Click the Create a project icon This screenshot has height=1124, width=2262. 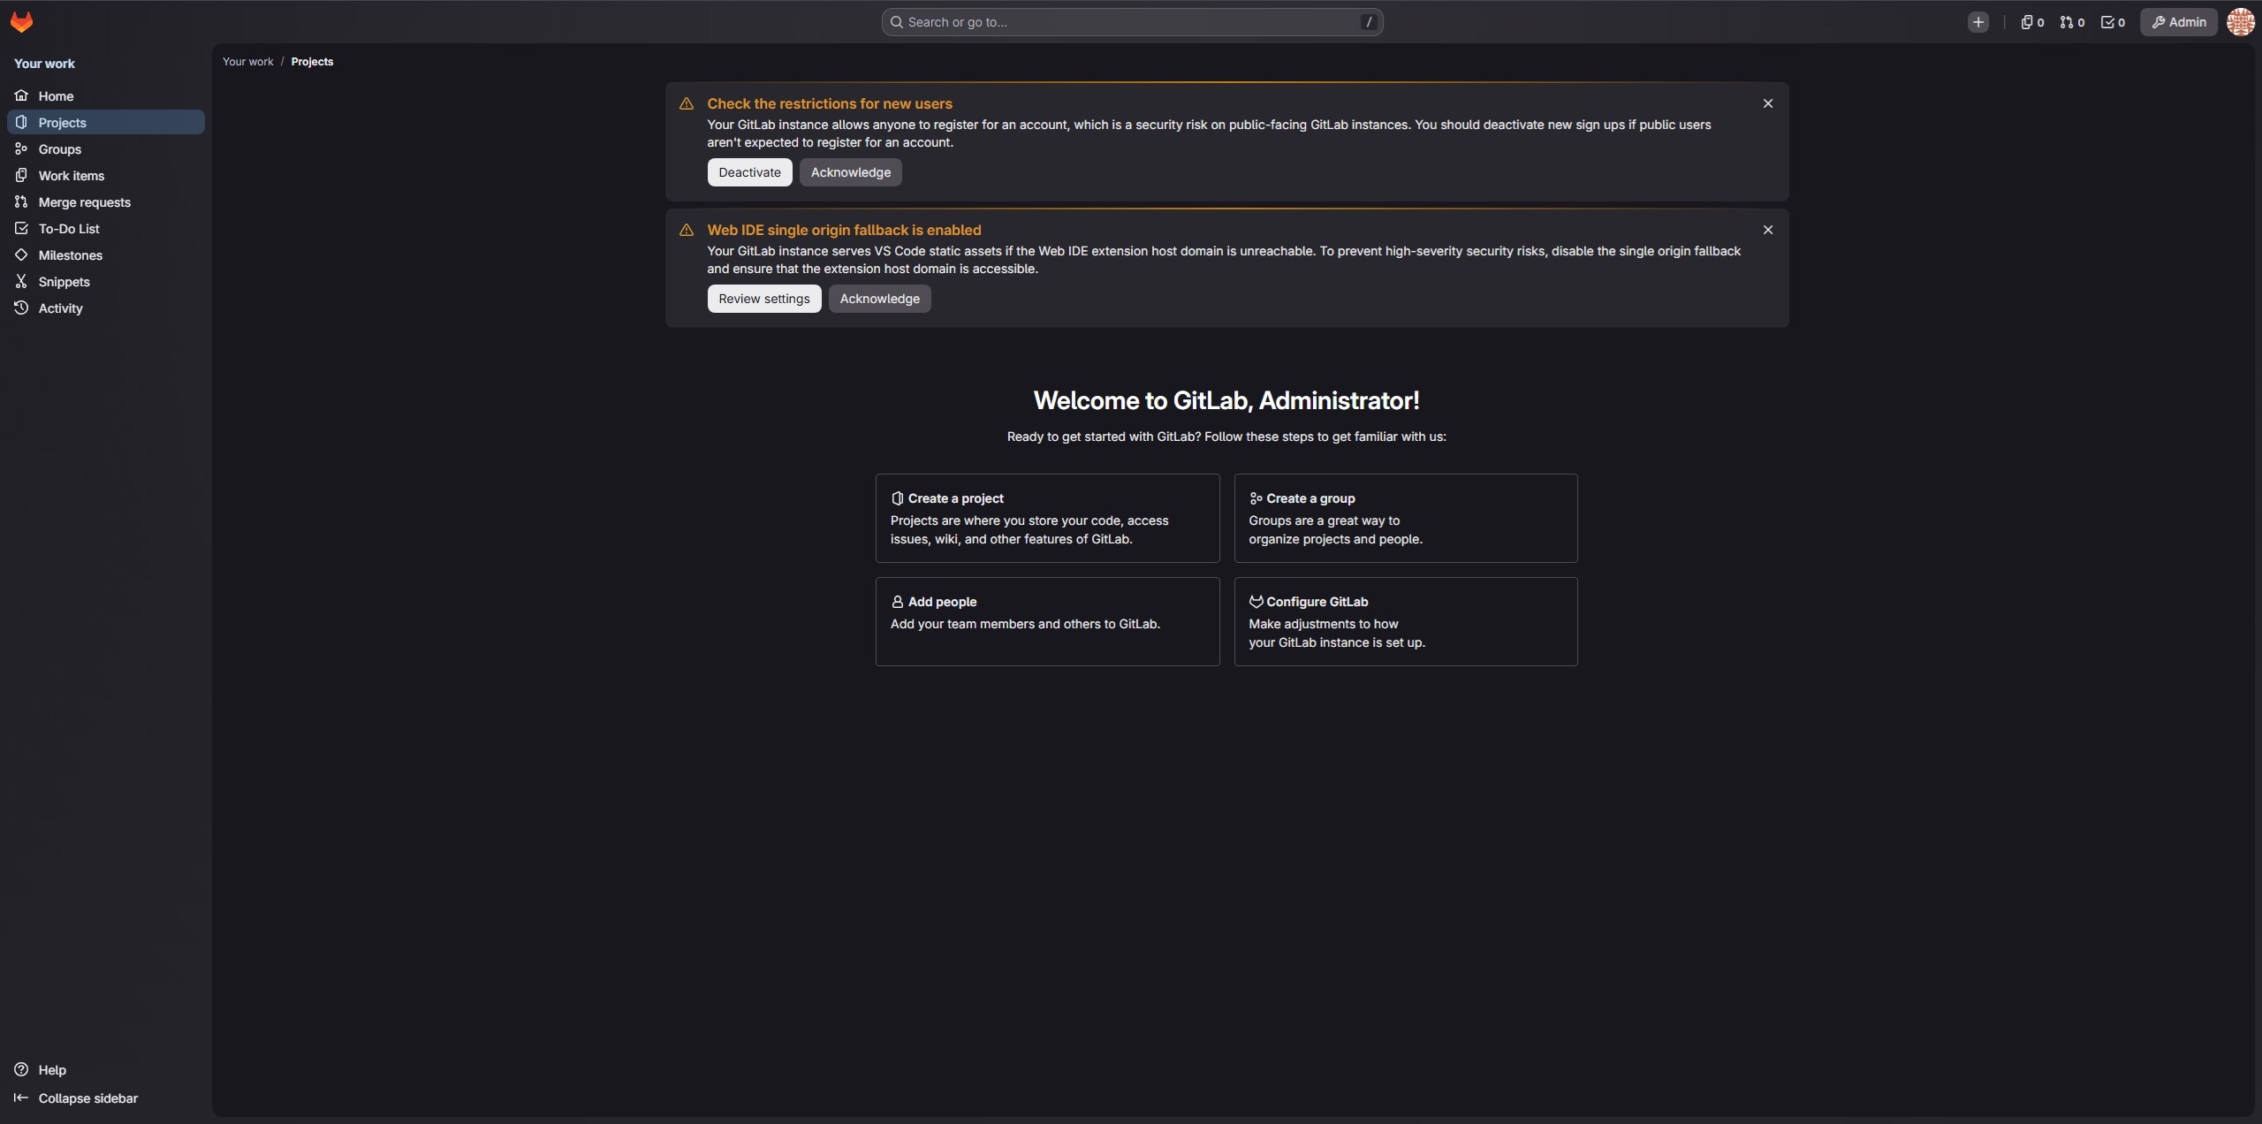897,498
